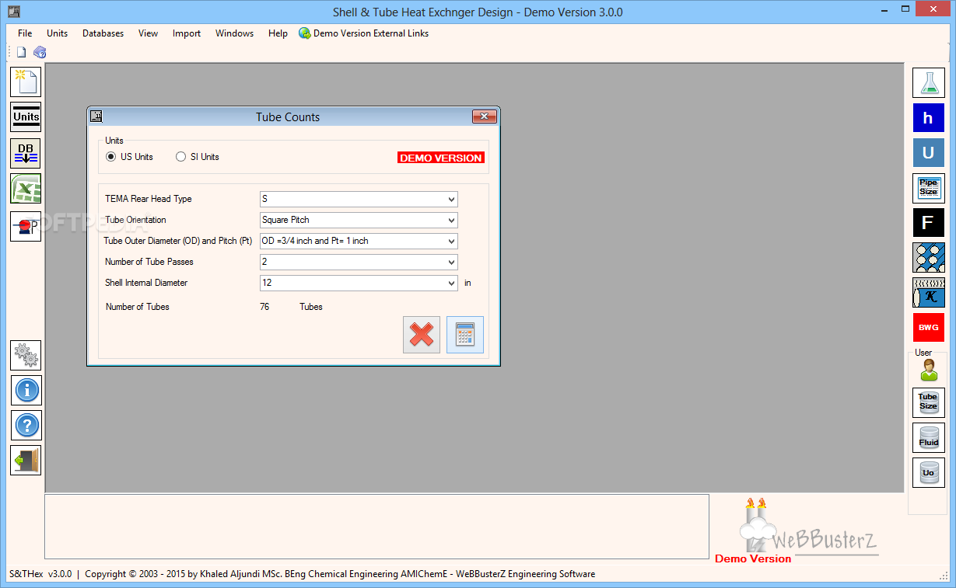The width and height of the screenshot is (956, 588).
Task: Open the Tube Orientation dropdown
Action: [359, 220]
